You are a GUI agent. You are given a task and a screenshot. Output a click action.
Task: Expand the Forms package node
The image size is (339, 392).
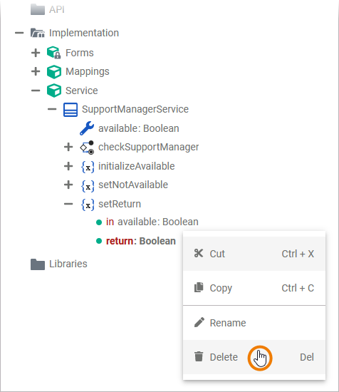(x=36, y=53)
